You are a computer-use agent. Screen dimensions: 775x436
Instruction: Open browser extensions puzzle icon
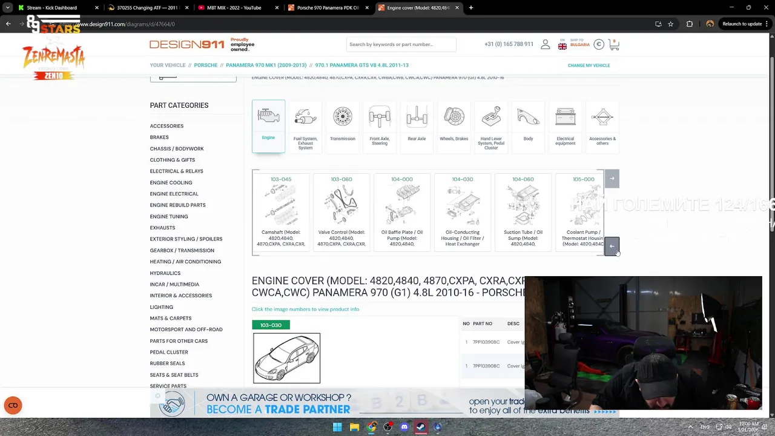click(690, 24)
